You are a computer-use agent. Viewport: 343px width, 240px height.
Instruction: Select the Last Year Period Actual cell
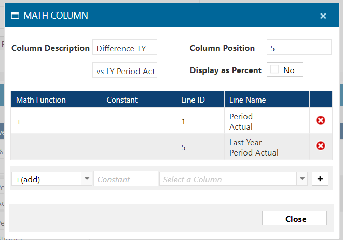tap(253, 147)
